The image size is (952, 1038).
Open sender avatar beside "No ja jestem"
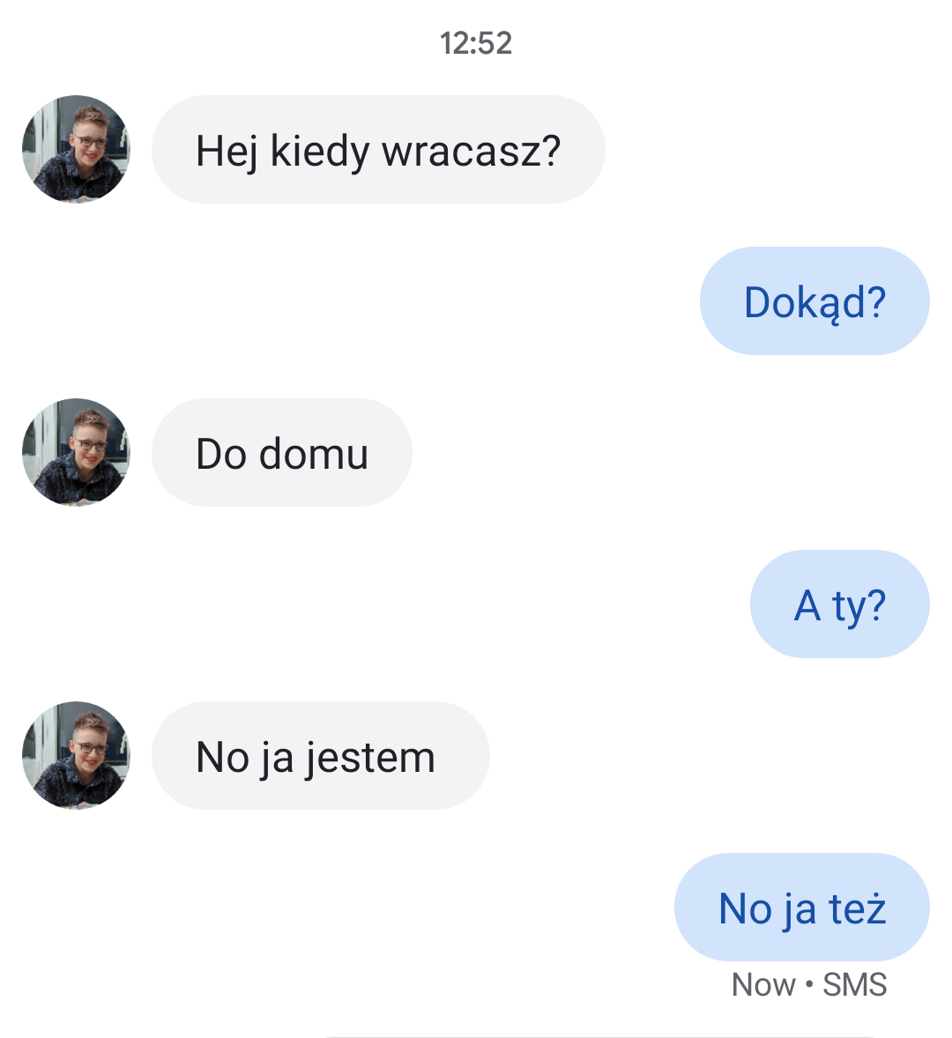pyautogui.click(x=76, y=755)
